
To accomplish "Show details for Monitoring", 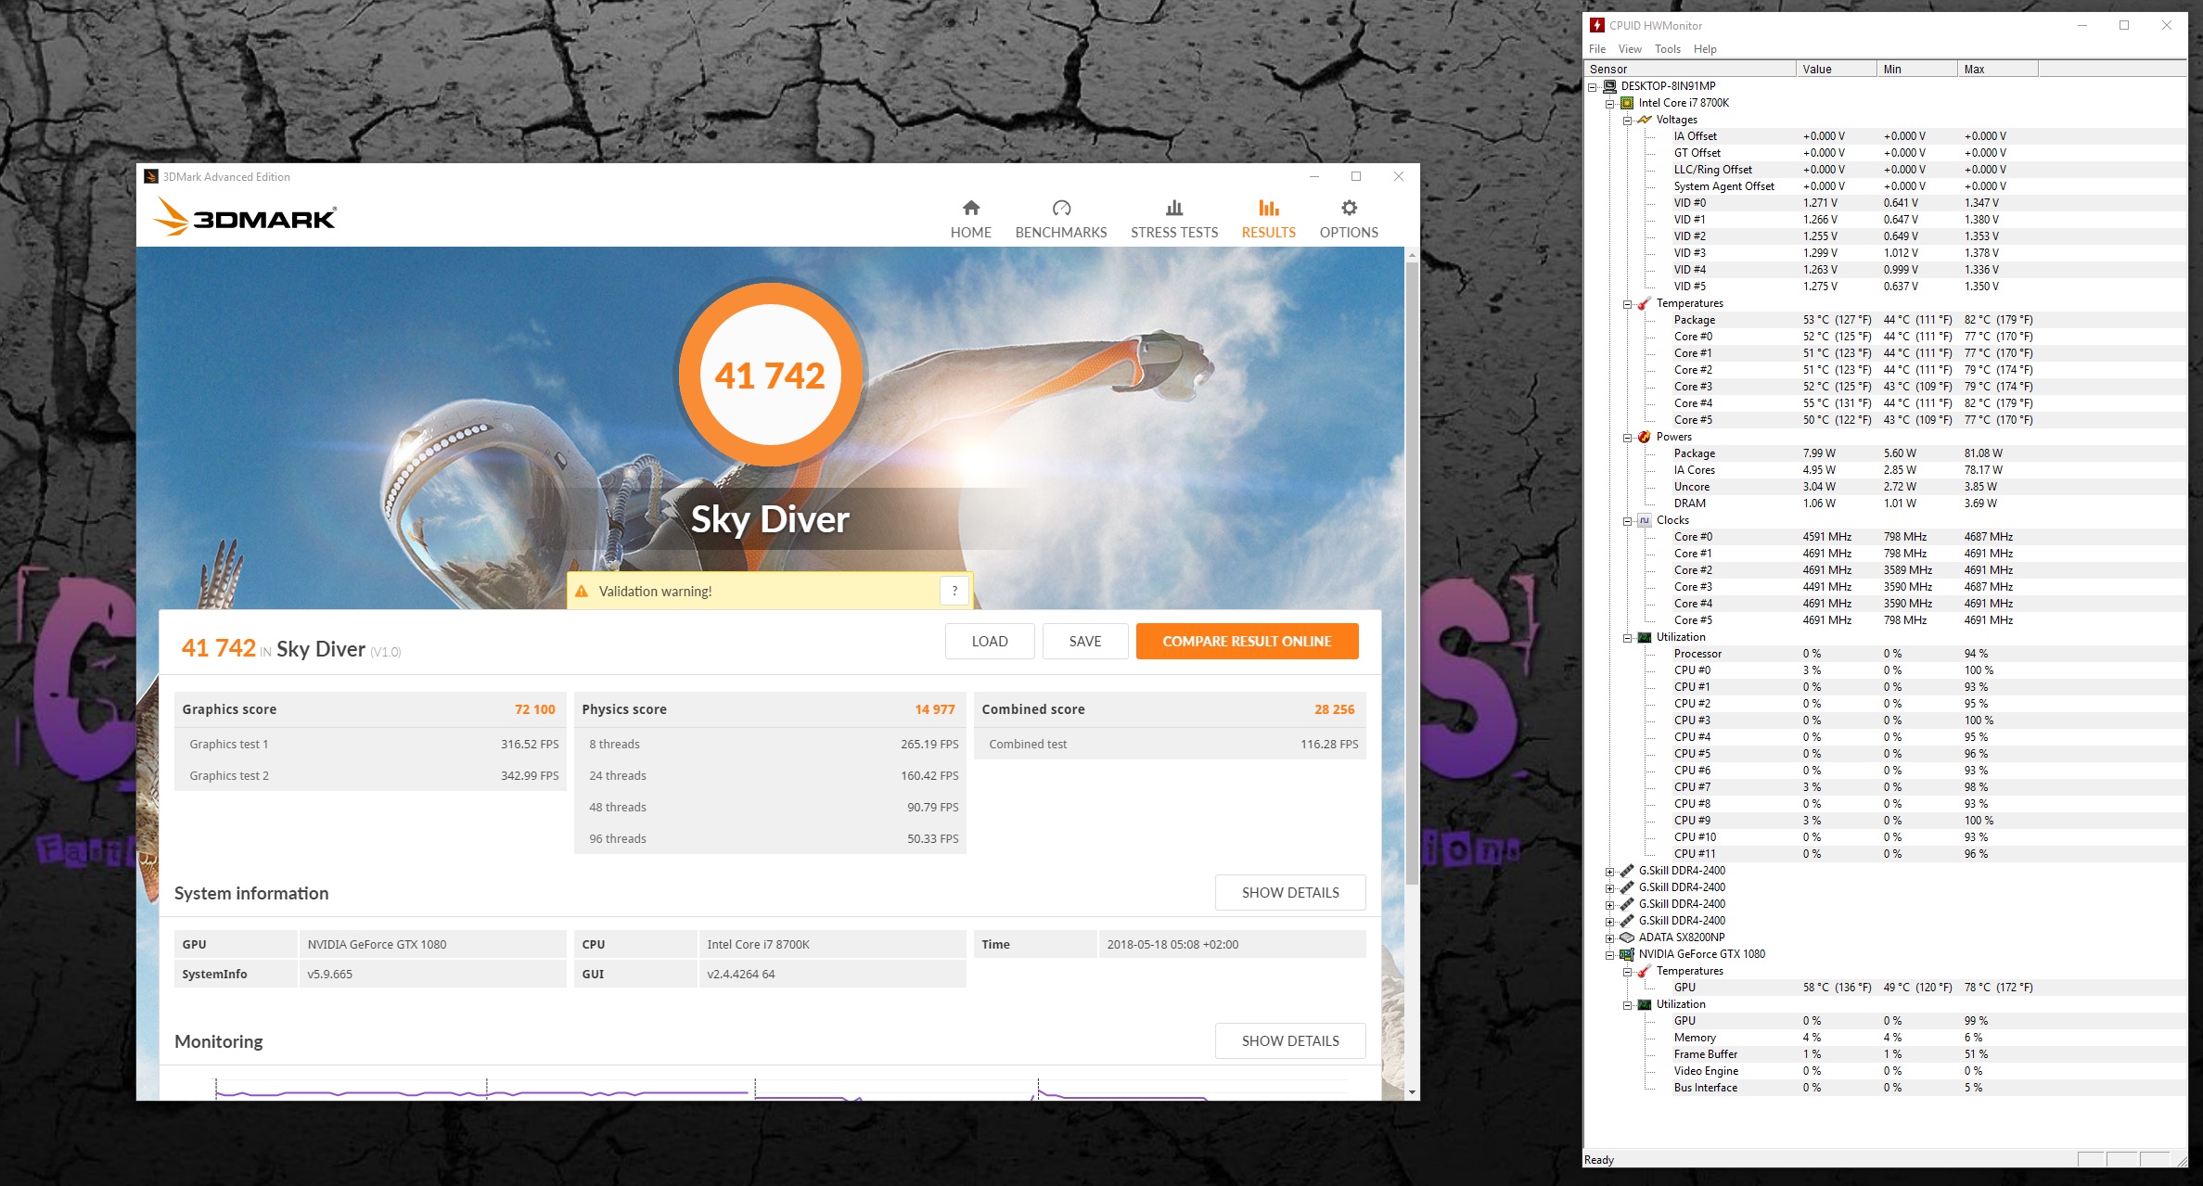I will (1290, 1040).
